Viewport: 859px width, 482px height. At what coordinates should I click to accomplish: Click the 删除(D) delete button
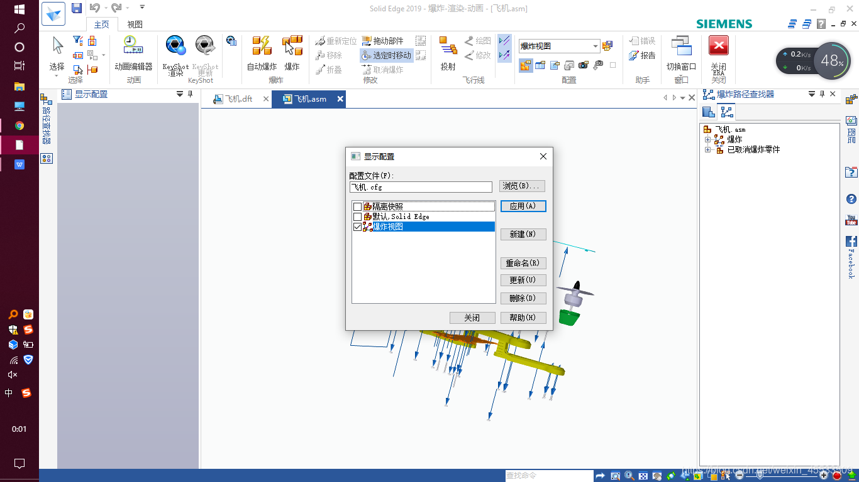pos(523,298)
